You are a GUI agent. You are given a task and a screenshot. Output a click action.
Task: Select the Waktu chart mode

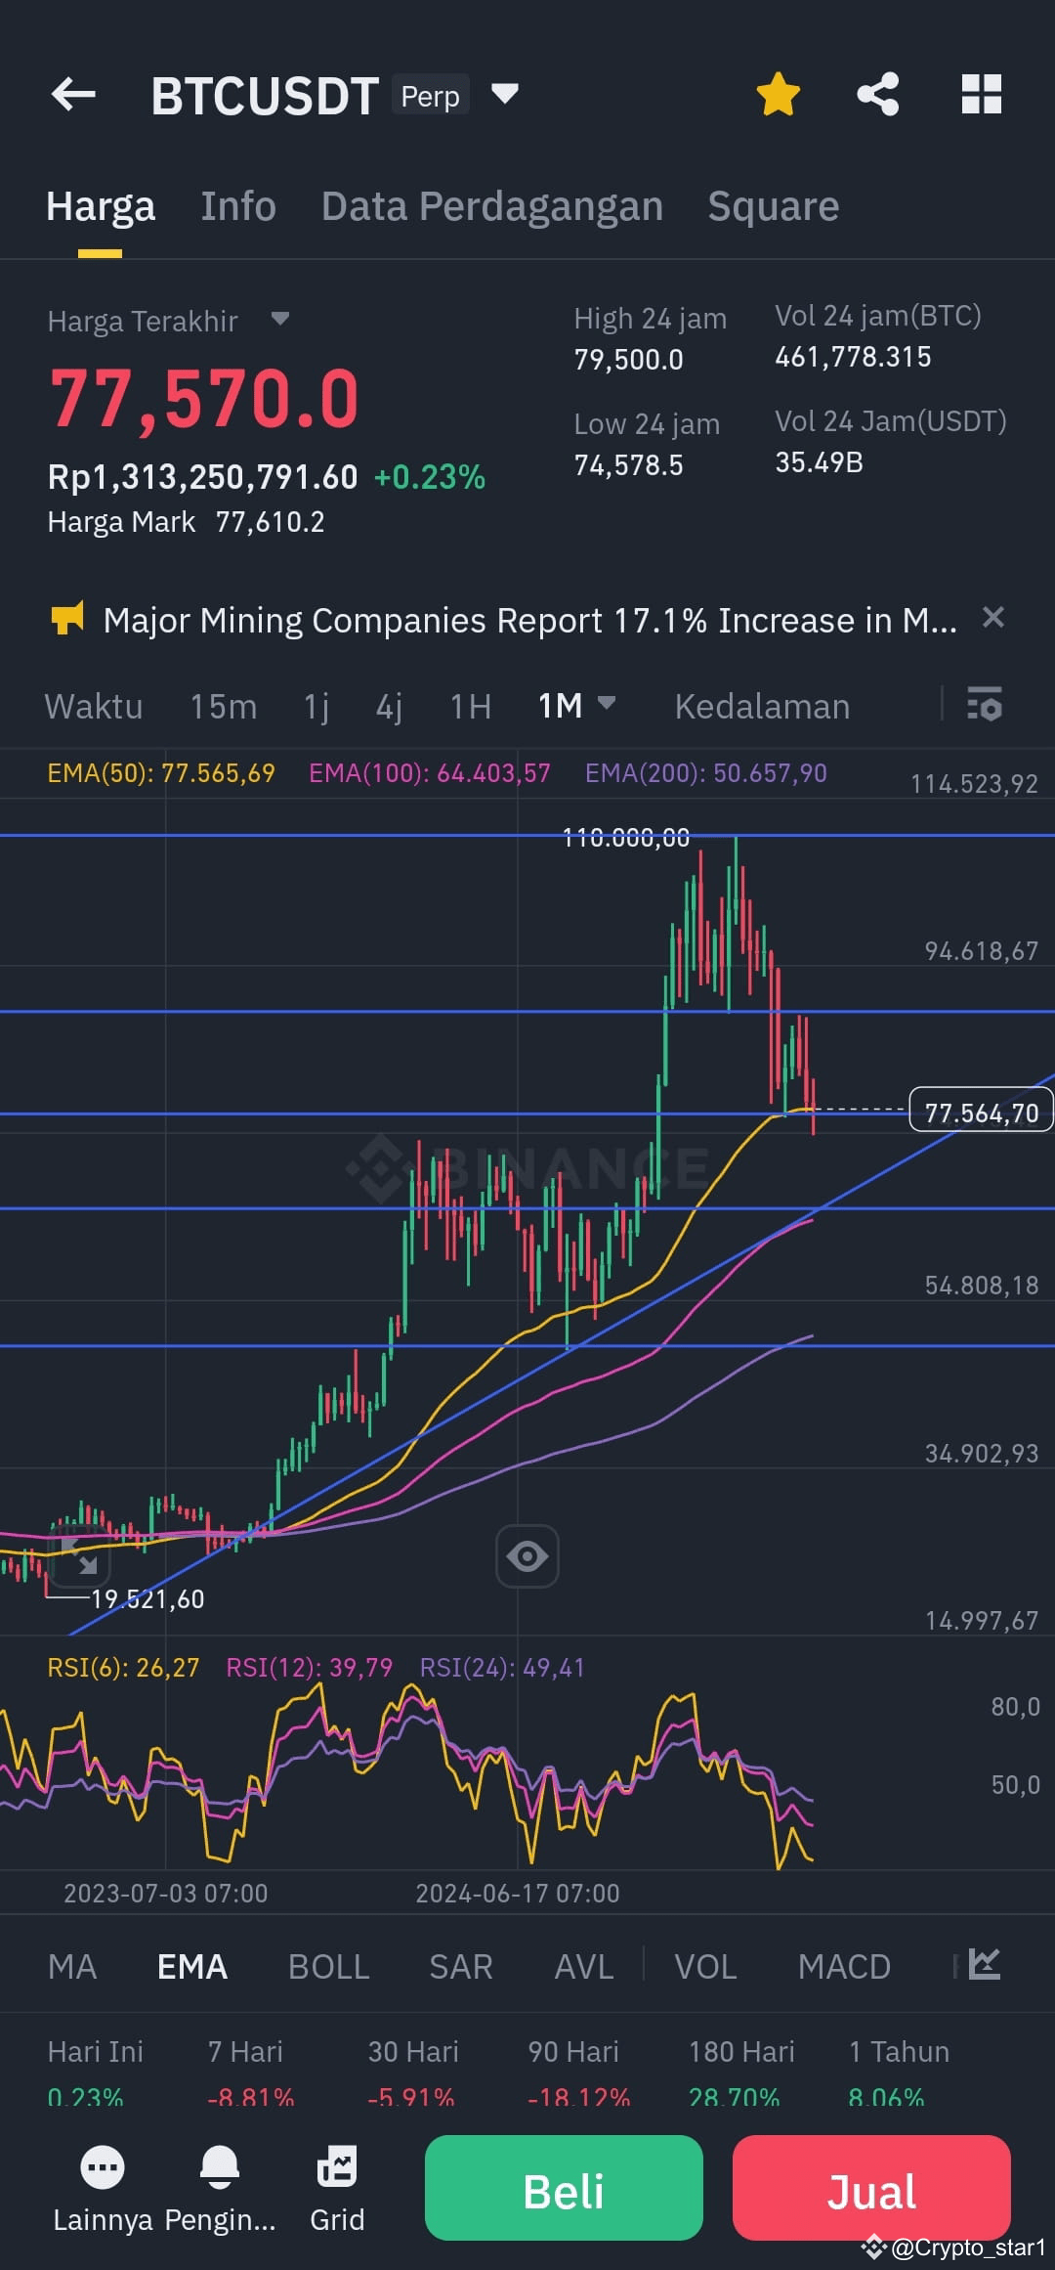pyautogui.click(x=94, y=706)
